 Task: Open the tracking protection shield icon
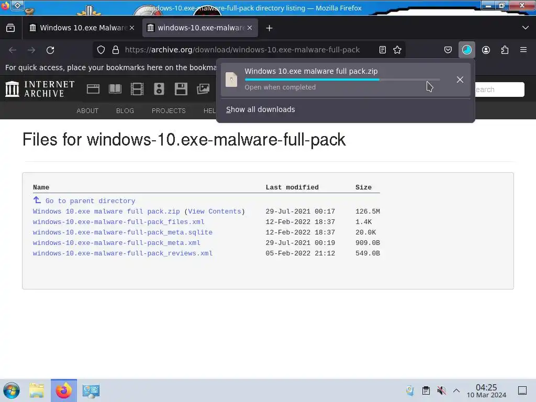coord(101,50)
